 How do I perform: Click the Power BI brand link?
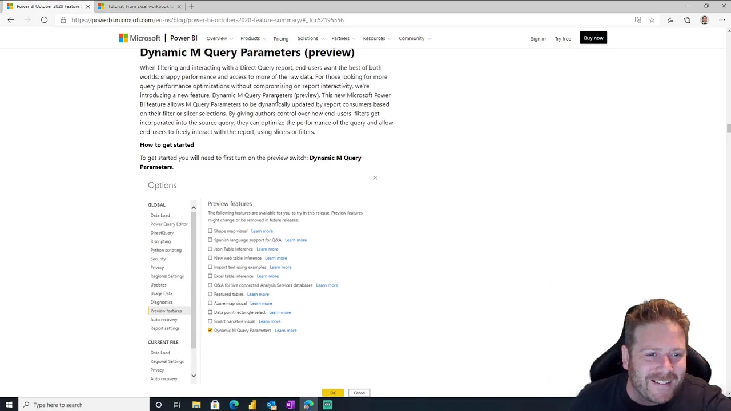(183, 38)
